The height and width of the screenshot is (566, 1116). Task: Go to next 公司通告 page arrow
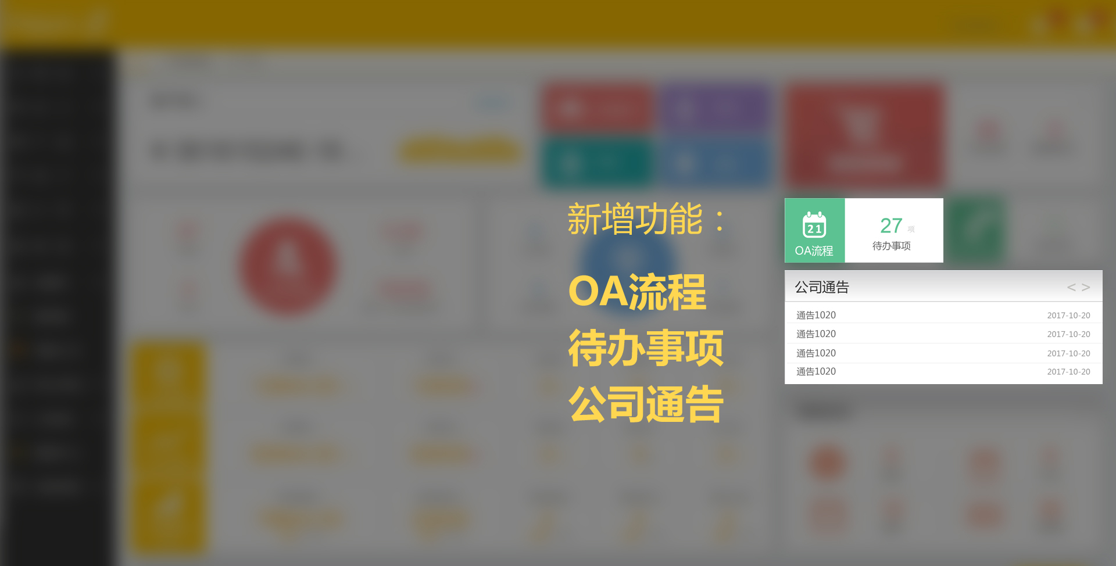click(1086, 287)
